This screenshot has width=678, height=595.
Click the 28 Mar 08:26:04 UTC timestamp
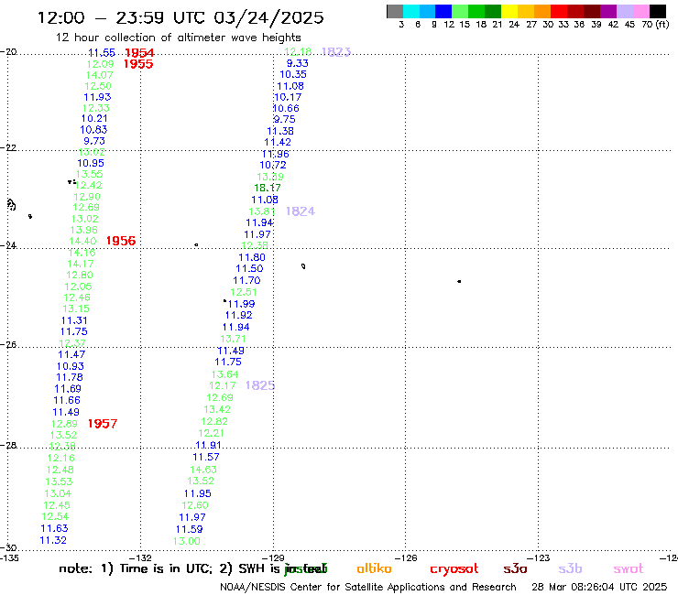click(599, 588)
